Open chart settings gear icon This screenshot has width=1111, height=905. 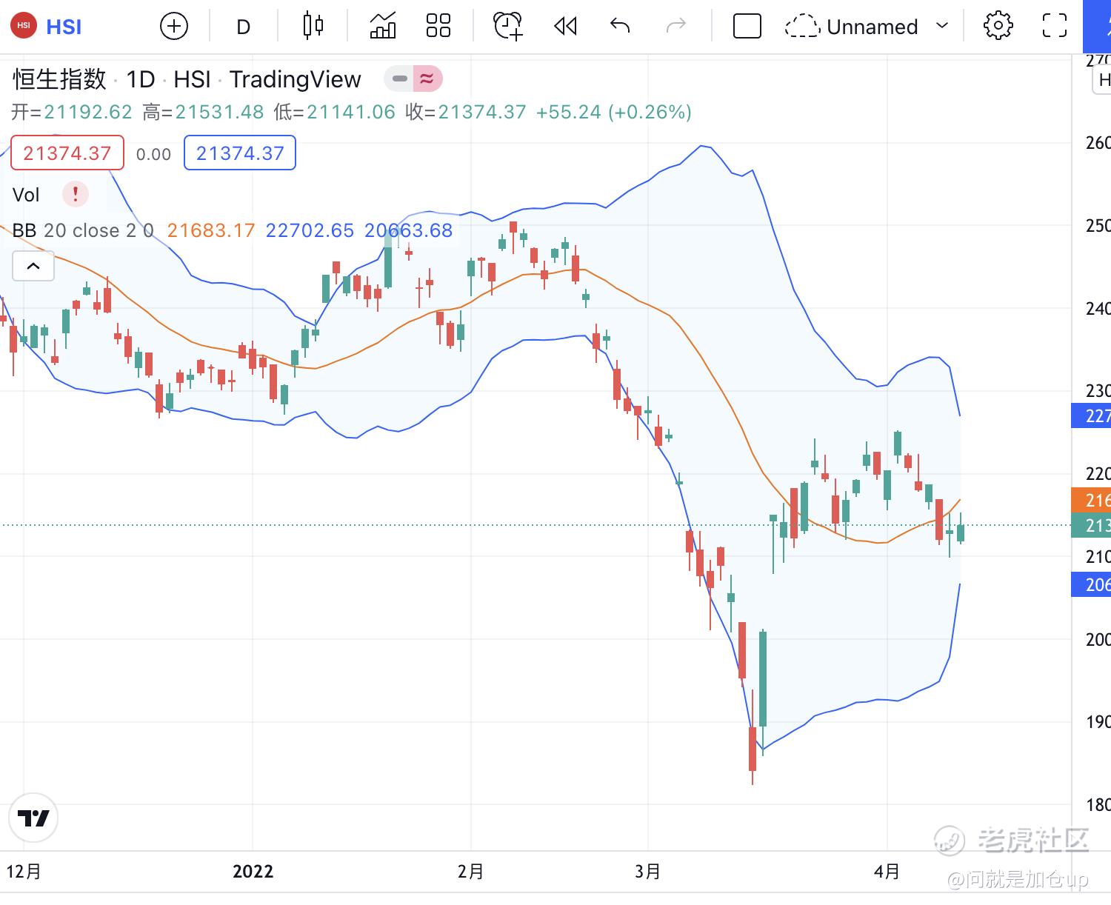[998, 27]
